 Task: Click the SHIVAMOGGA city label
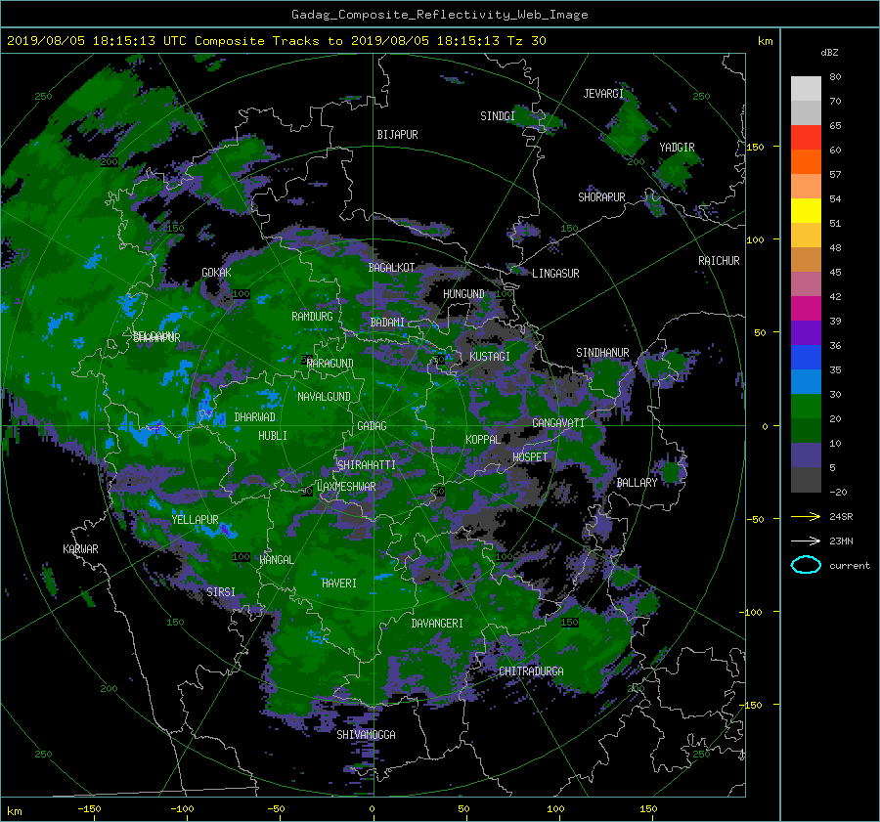366,735
